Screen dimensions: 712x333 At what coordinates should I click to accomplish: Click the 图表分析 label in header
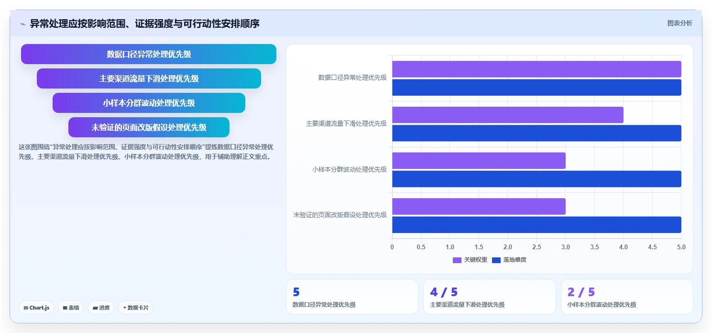click(679, 23)
